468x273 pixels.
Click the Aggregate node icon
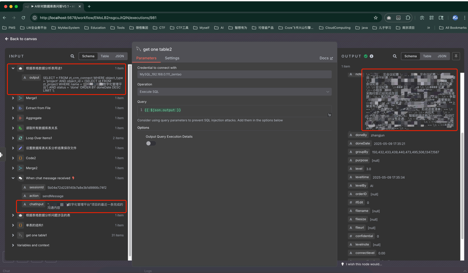coord(20,118)
